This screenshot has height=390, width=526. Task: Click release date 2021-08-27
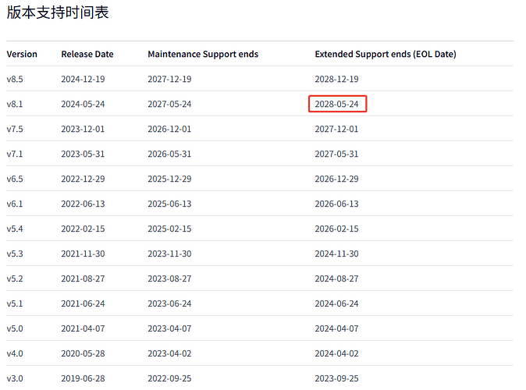pyautogui.click(x=83, y=278)
